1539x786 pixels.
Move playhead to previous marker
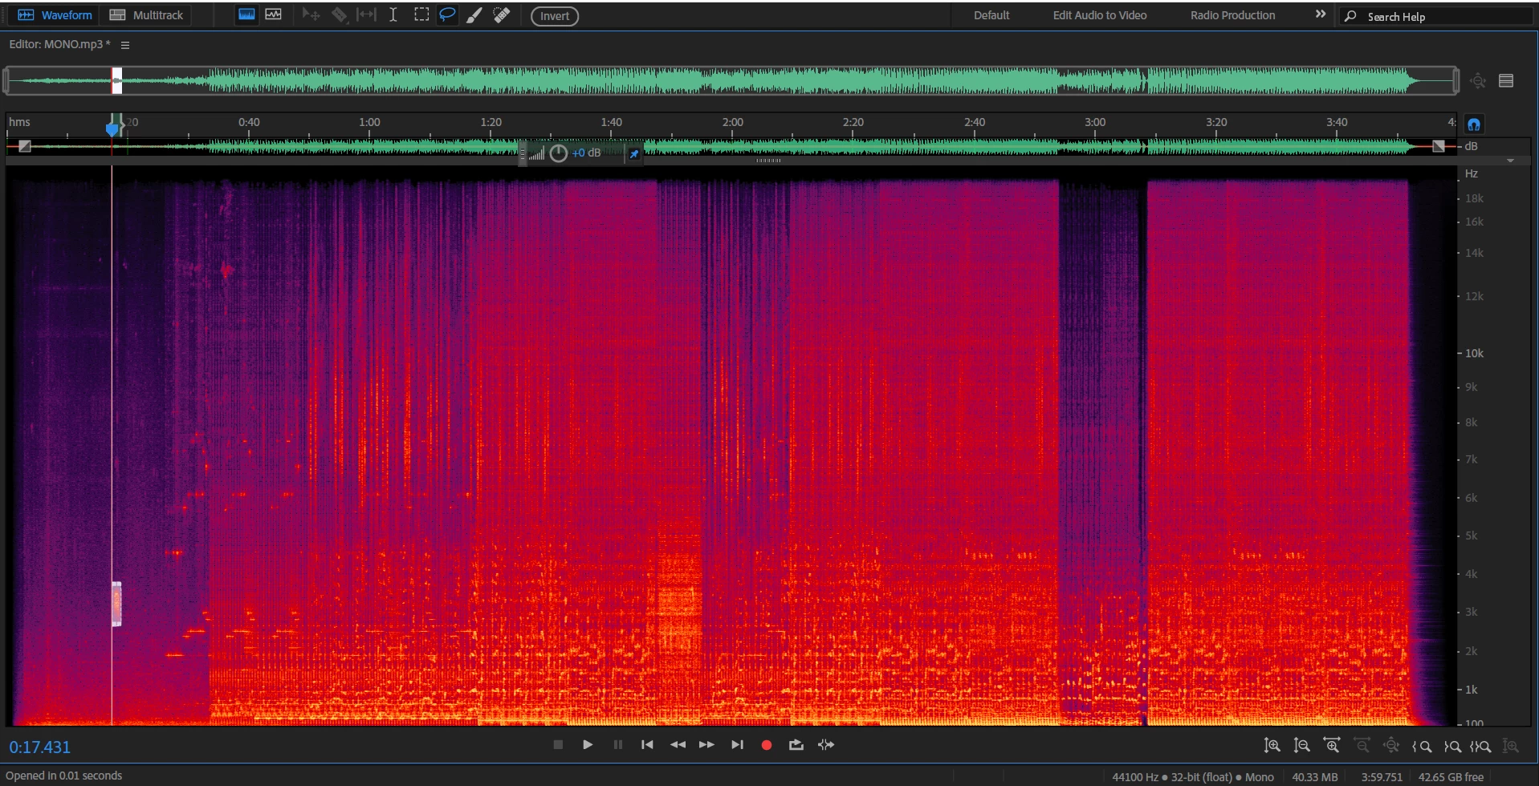[647, 745]
